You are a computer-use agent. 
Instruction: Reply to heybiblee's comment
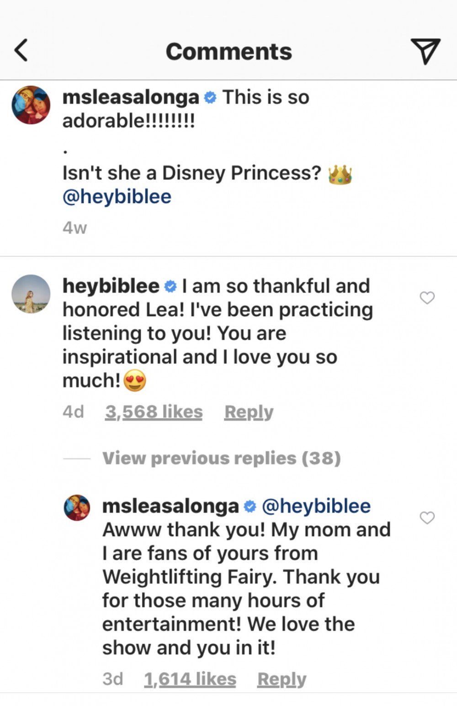(249, 412)
